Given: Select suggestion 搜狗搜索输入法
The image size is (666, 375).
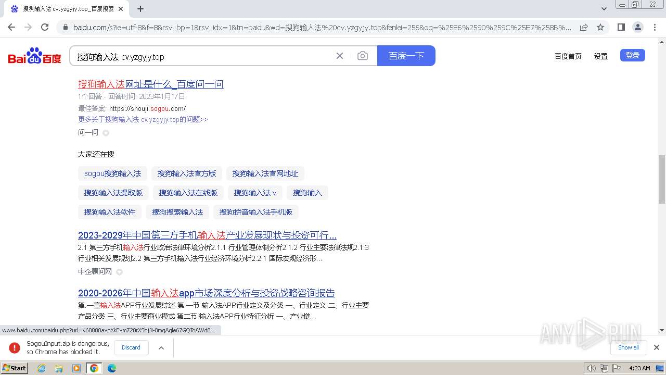Looking at the screenshot, I should click(x=177, y=212).
